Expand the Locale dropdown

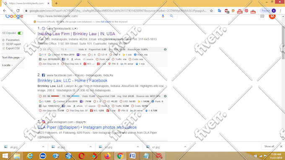8,65
